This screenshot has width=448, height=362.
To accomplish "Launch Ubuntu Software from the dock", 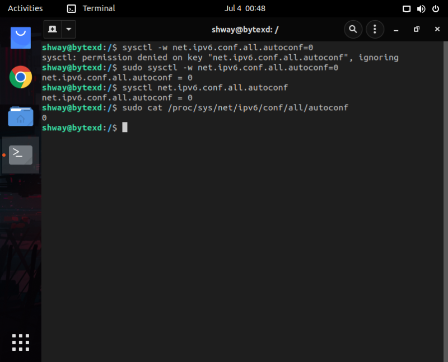I will point(21,38).
